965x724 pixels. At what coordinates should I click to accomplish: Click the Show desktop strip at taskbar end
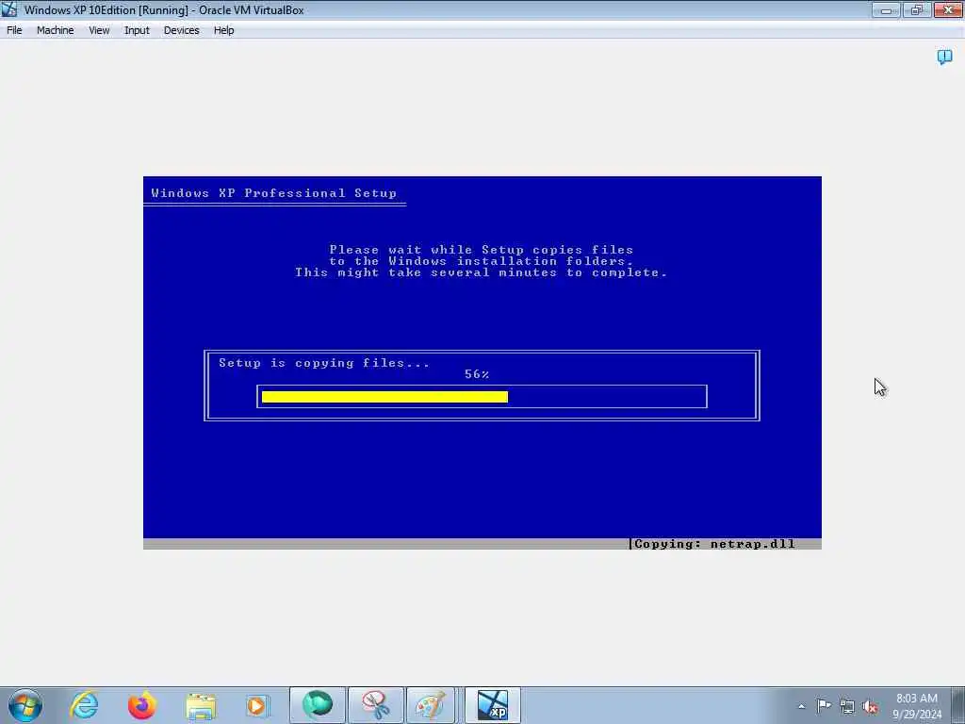click(x=958, y=705)
